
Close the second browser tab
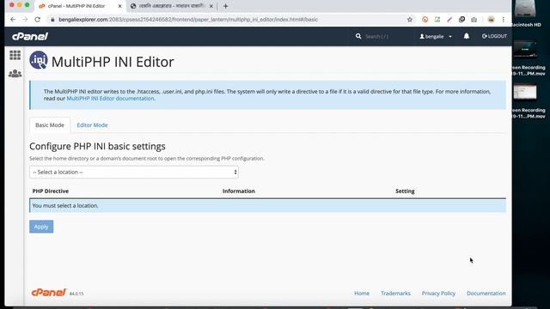coord(211,6)
